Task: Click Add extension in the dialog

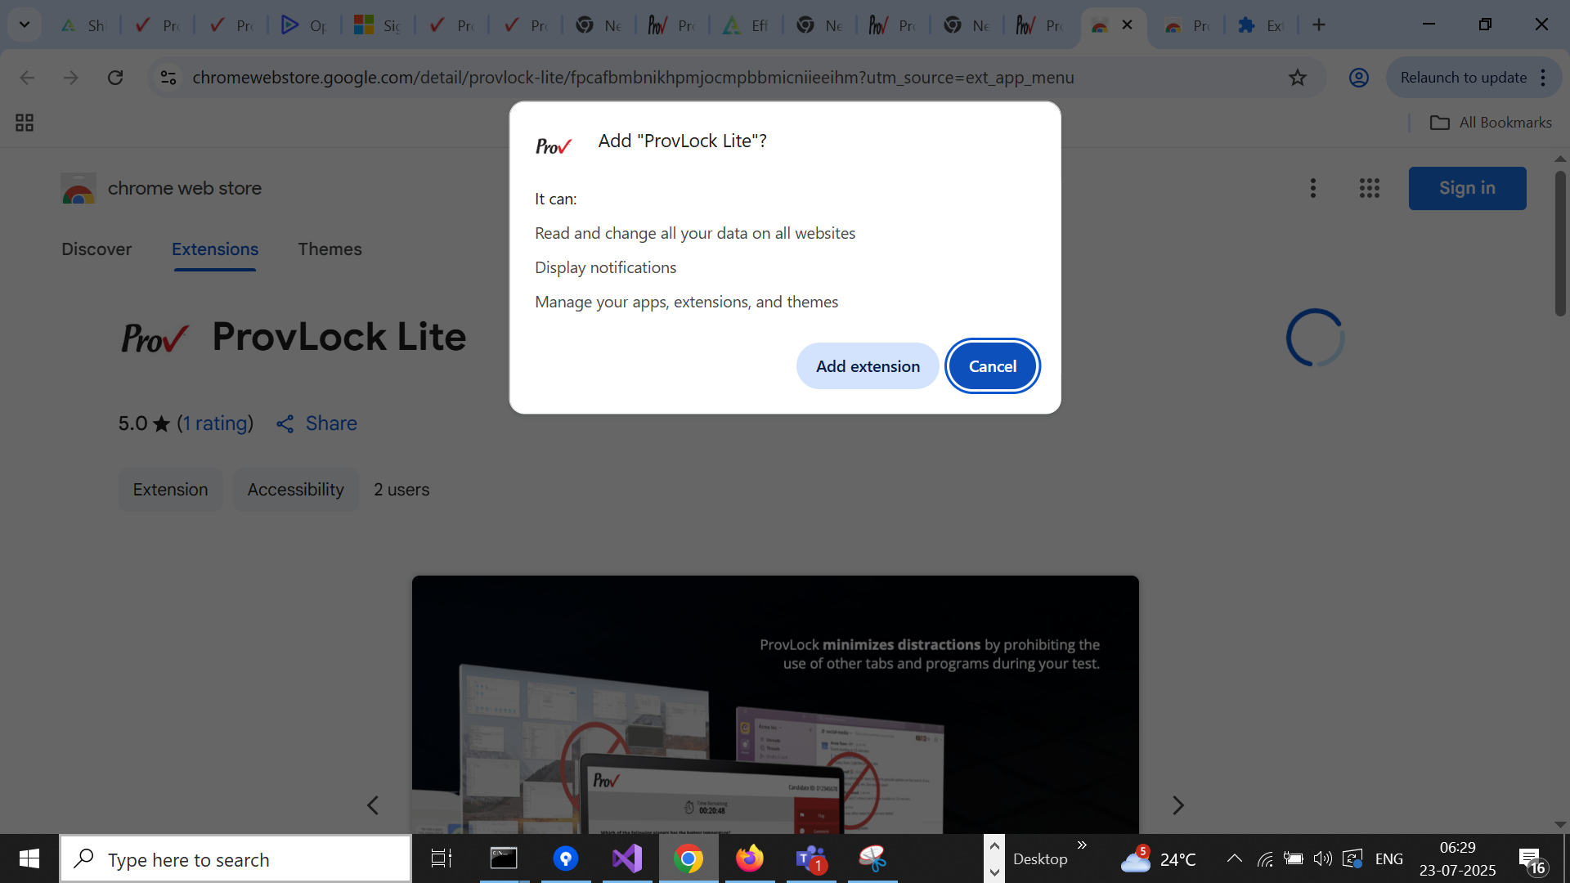Action: (868, 366)
